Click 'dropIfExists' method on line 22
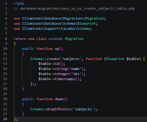Screen dimensions: 147x122 (x=59, y=109)
